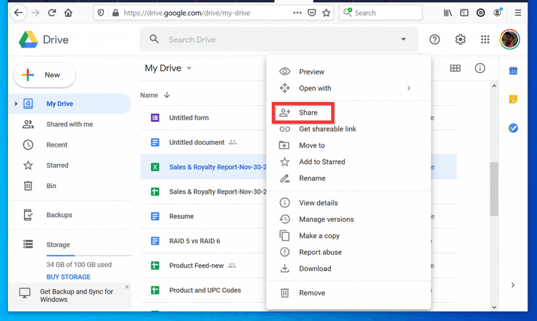Open the browser home page icon
The height and width of the screenshot is (321, 537).
tap(68, 13)
